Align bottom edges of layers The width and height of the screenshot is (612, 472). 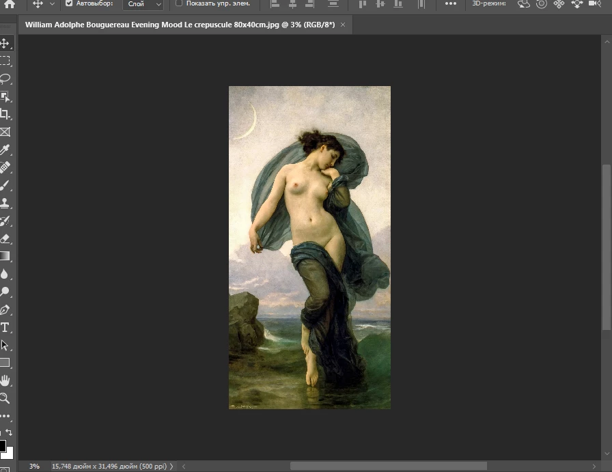398,4
